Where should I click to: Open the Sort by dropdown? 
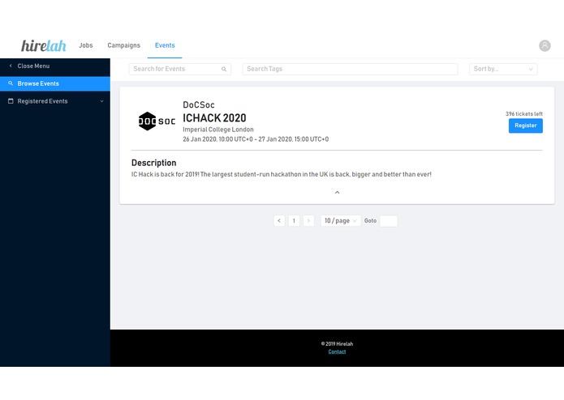click(x=503, y=69)
